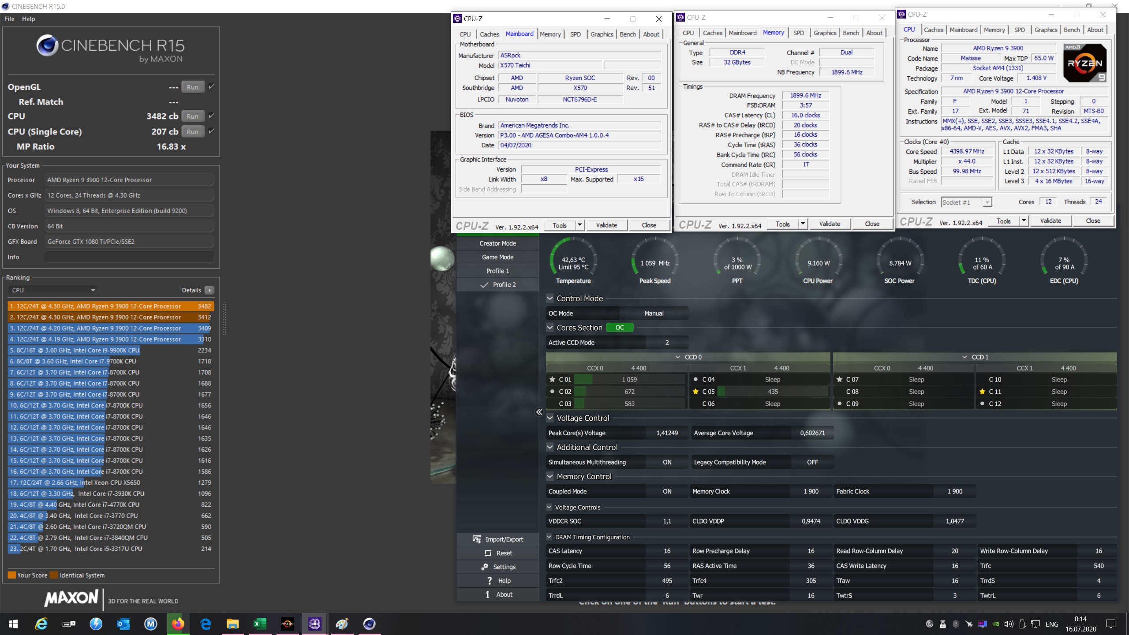Open Tools dropdown arrow in Memory CPU-Z

coord(803,224)
